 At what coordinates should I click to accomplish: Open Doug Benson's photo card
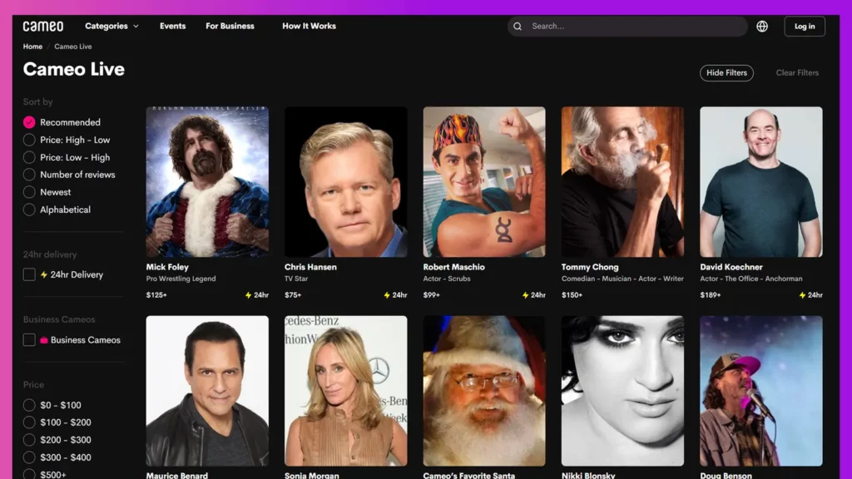pyautogui.click(x=761, y=391)
